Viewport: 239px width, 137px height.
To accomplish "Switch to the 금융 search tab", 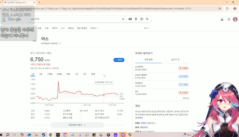I will pyautogui.click(x=40, y=28).
